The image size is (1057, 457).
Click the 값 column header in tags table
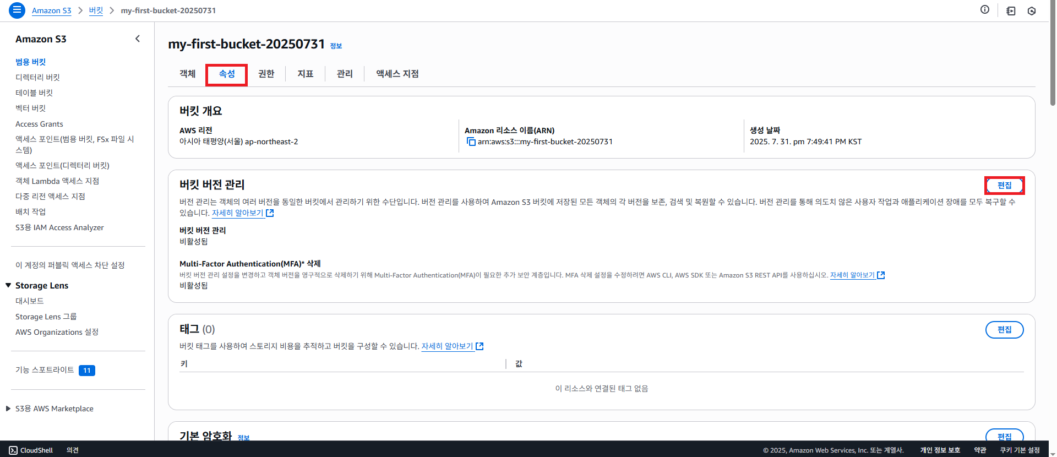[519, 364]
